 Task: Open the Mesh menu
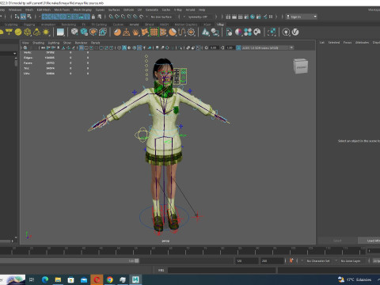pyautogui.click(x=29, y=9)
